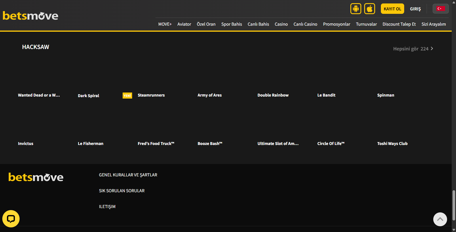Open the Turkish flag language selector
This screenshot has height=232, width=456.
pyautogui.click(x=440, y=9)
